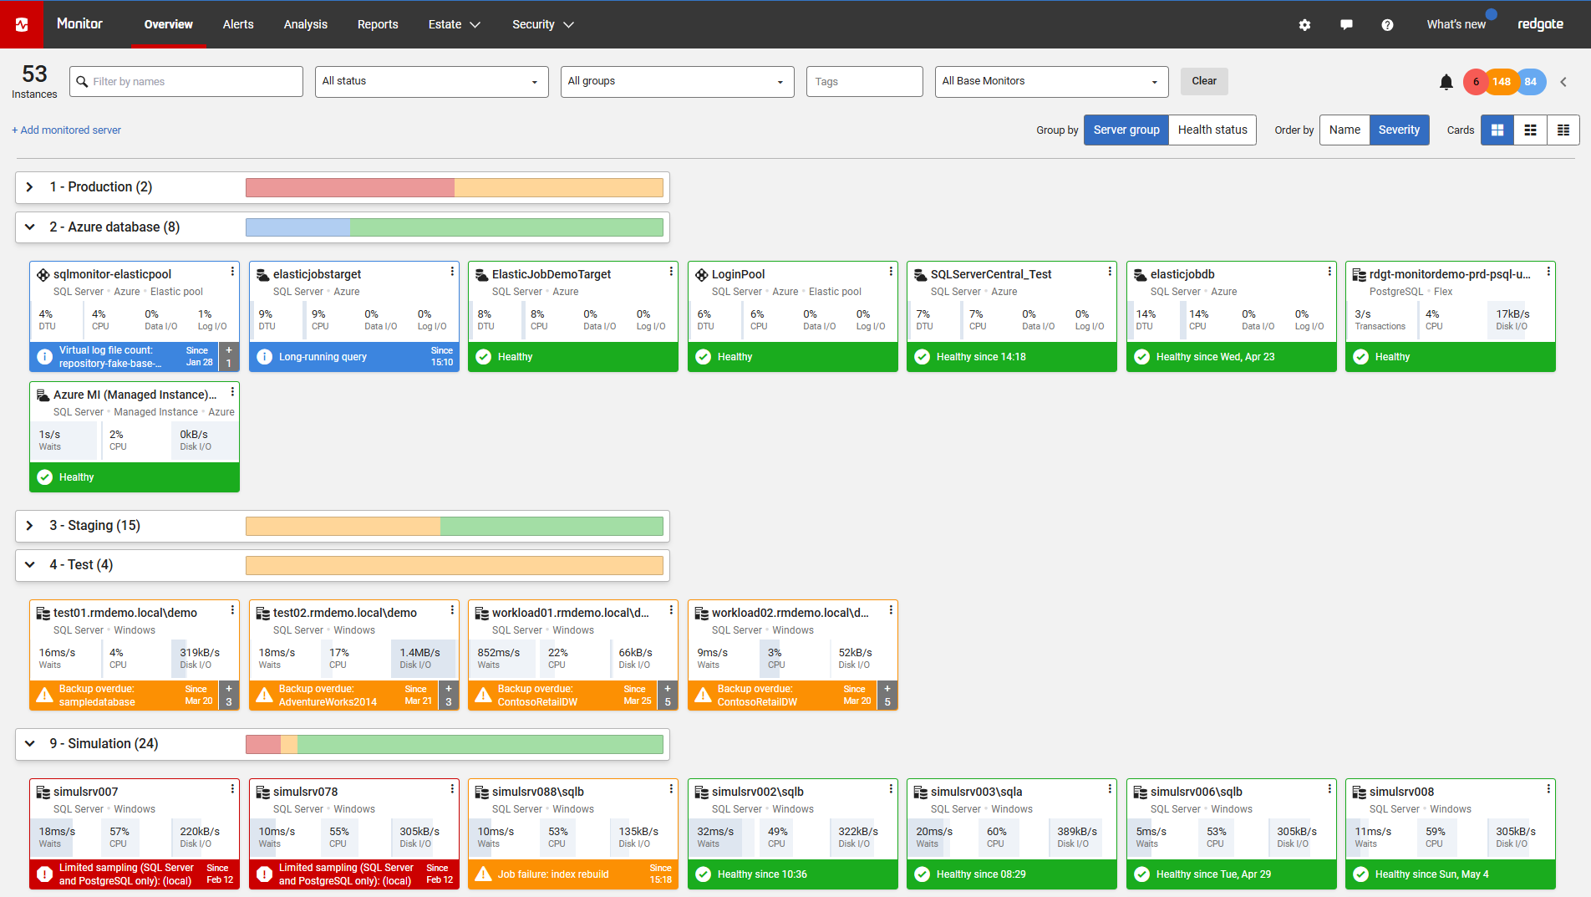Open the settings gear icon
The height and width of the screenshot is (897, 1591).
pyautogui.click(x=1304, y=25)
